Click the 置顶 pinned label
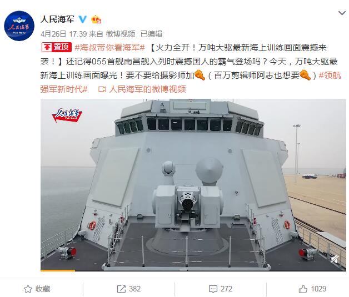The image size is (349, 297). point(57,47)
